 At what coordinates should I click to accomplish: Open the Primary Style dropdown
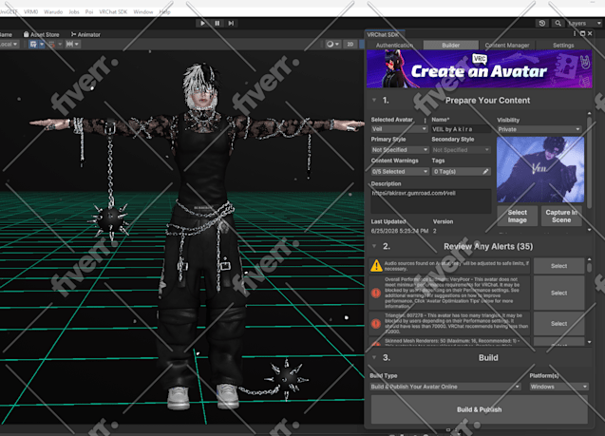(400, 150)
